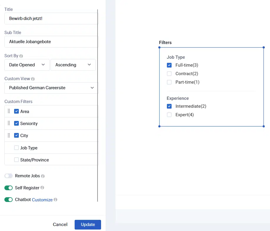Turn on the Remote Jobs toggle

9,176
